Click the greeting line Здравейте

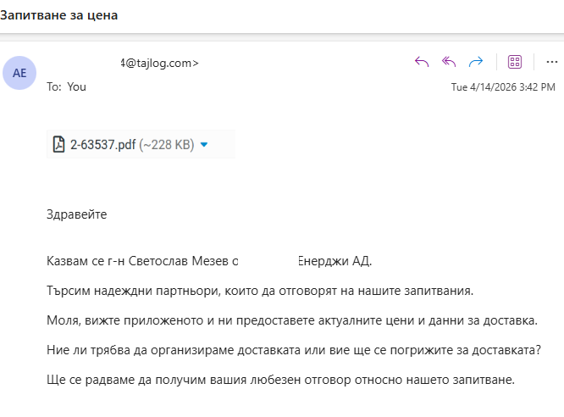click(x=77, y=214)
